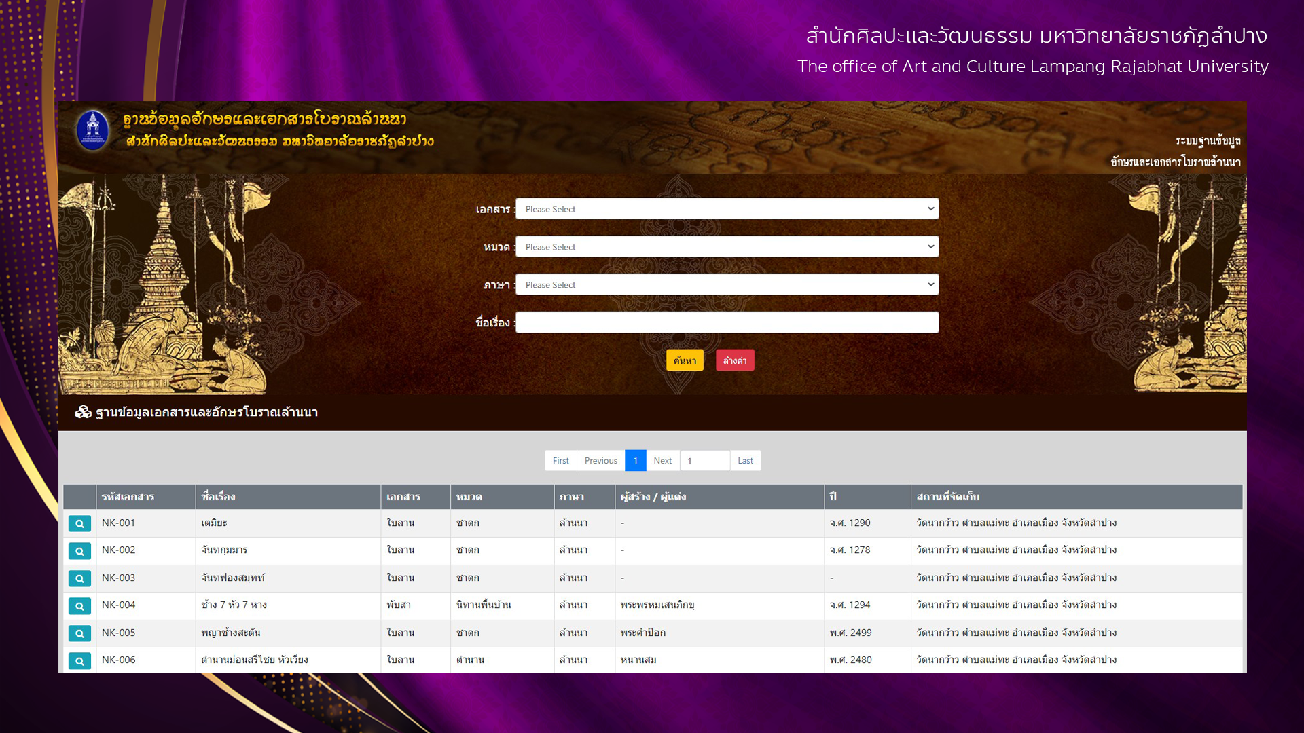The image size is (1304, 733).
Task: Open NK-004 row magnifier icon
Action: pos(79,606)
